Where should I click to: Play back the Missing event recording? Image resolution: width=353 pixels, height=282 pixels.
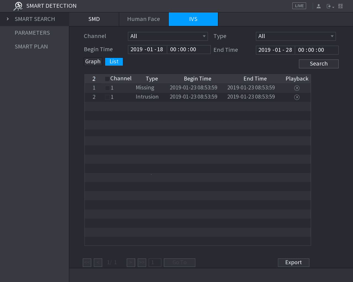[x=297, y=88]
